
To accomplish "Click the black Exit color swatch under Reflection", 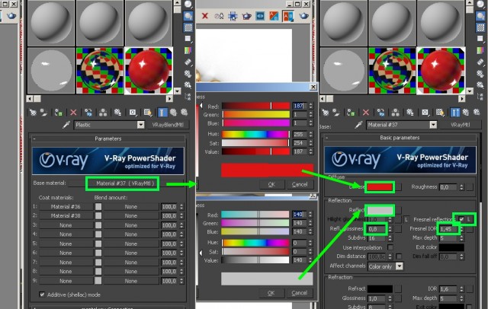I will tap(451, 247).
